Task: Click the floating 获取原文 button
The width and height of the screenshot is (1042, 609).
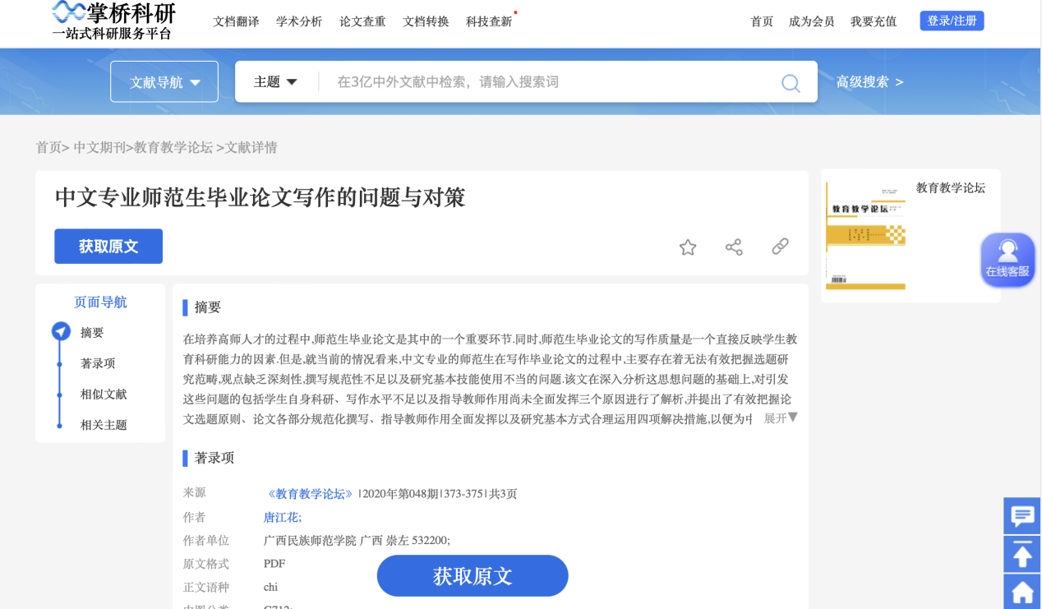Action: (x=473, y=576)
